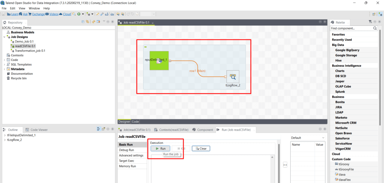Open the Edit menu
The image size is (384, 183).
(x=13, y=8)
